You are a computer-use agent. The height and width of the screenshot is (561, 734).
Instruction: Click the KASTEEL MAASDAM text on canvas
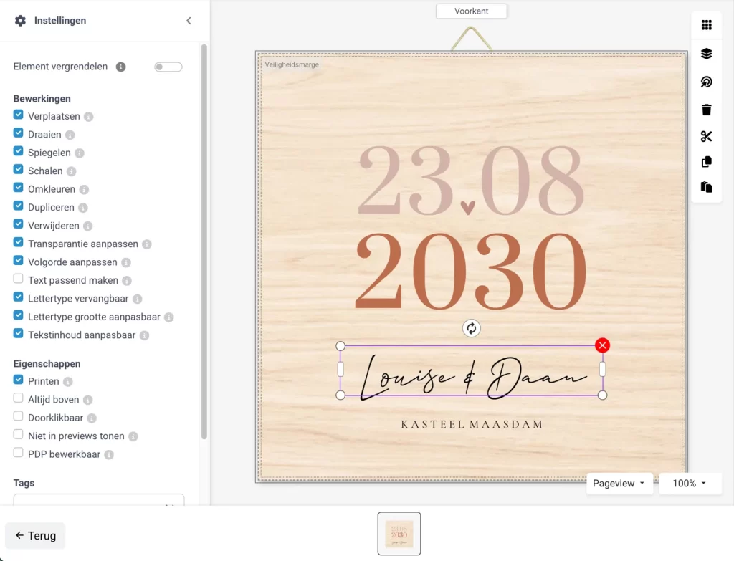tap(471, 424)
